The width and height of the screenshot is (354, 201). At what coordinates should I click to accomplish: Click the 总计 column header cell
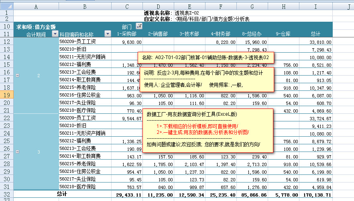click(315, 34)
